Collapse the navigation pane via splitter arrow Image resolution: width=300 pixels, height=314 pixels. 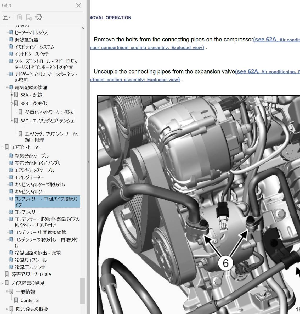(x=88, y=162)
